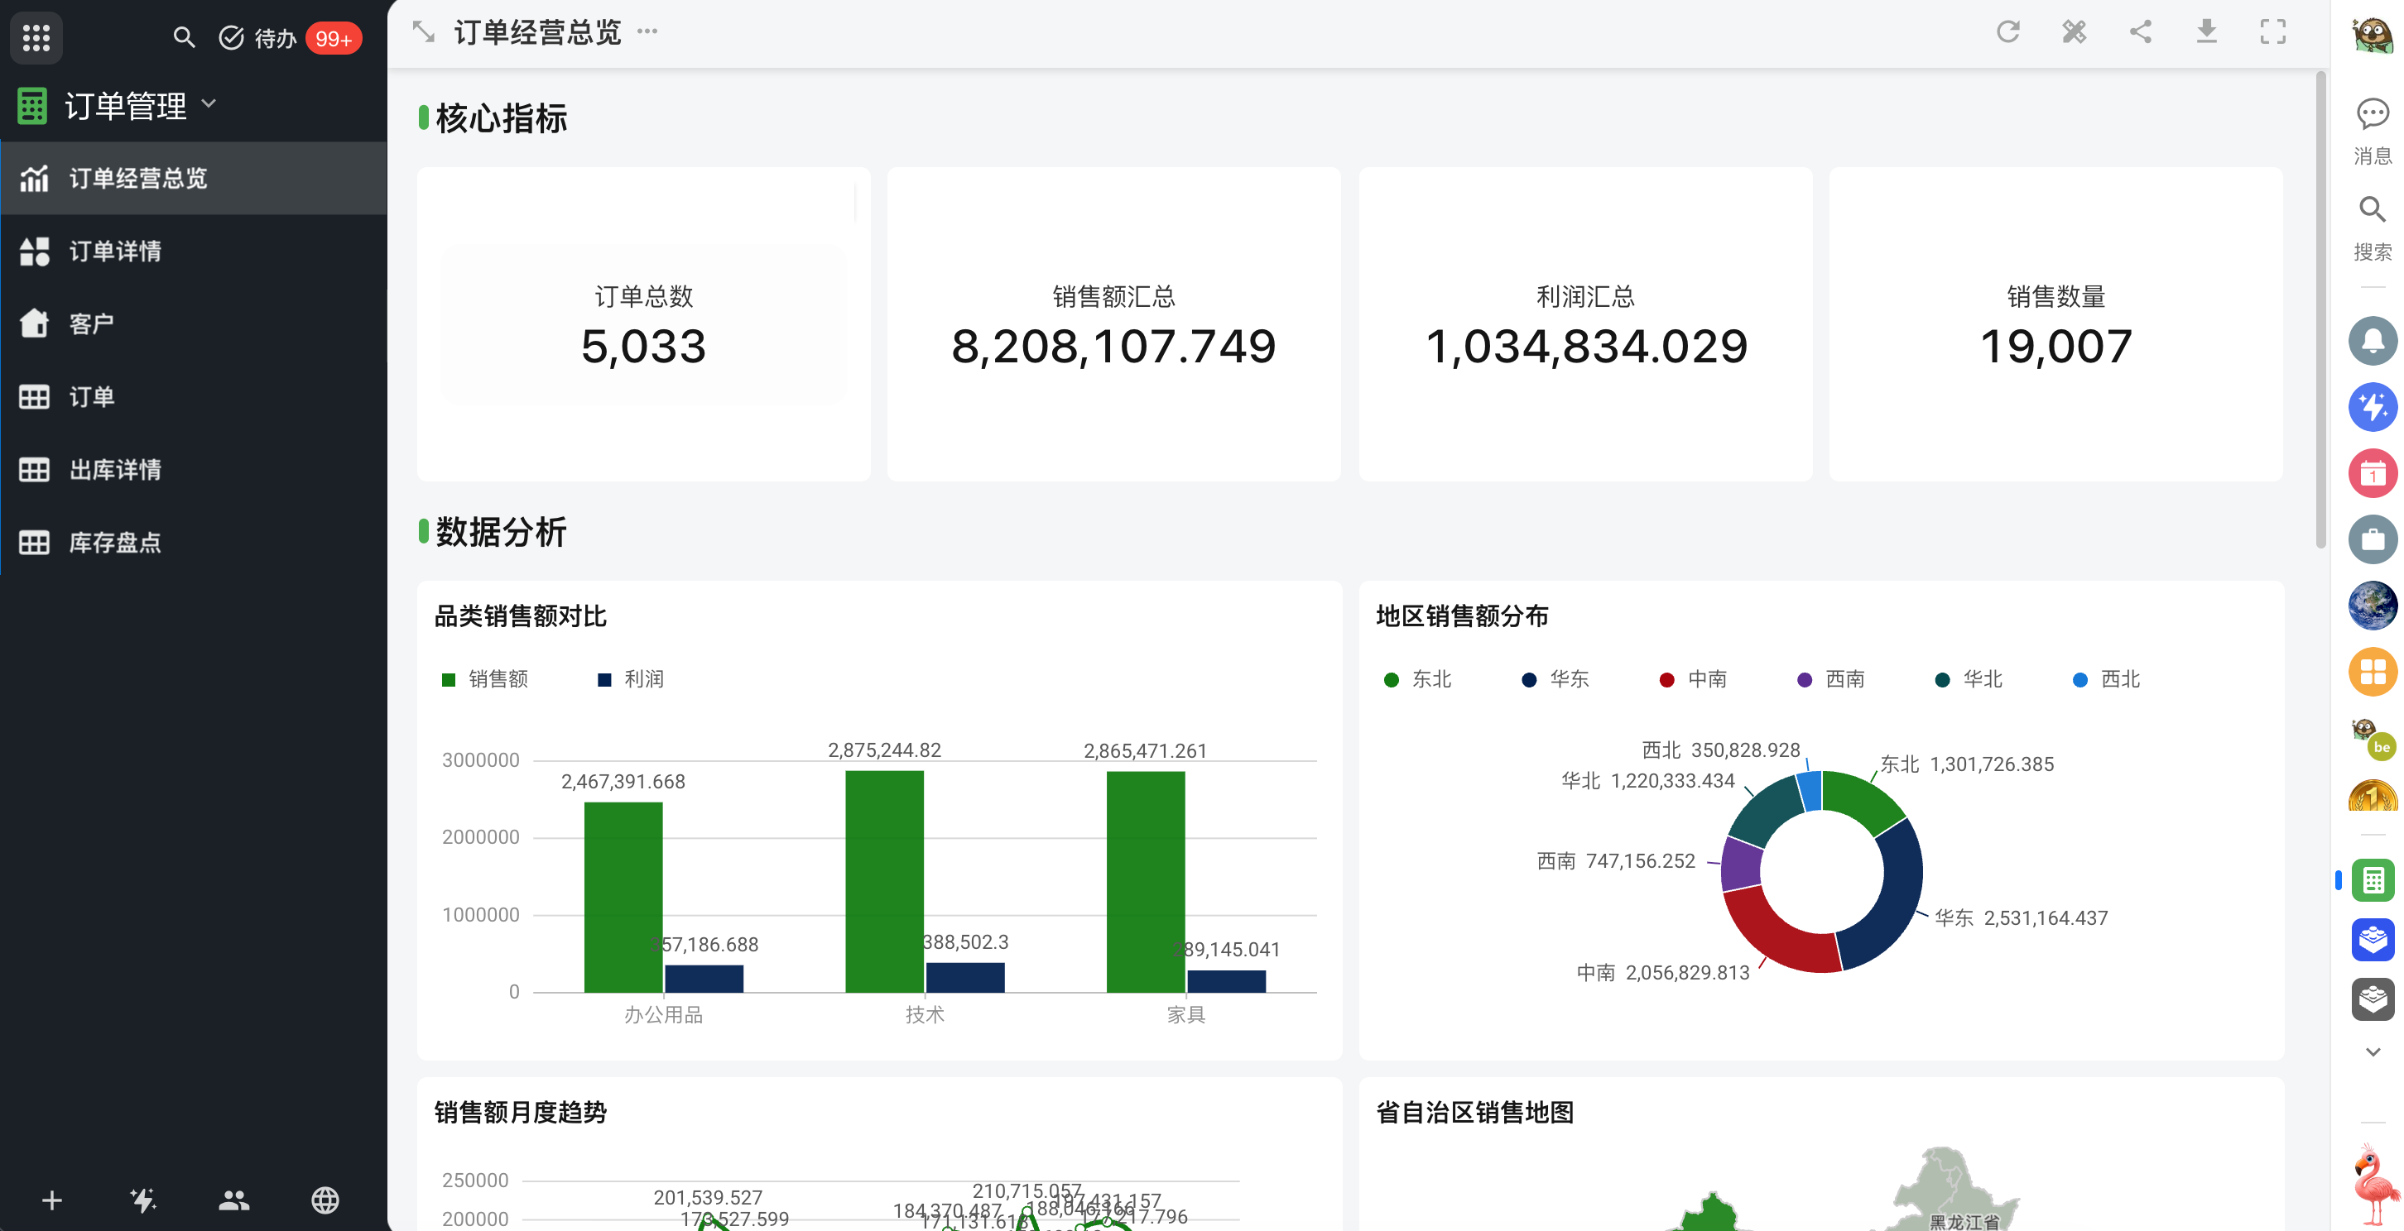Collapse the sidebar with the arrow icon
Screen dimensions: 2404x1231
click(x=424, y=32)
